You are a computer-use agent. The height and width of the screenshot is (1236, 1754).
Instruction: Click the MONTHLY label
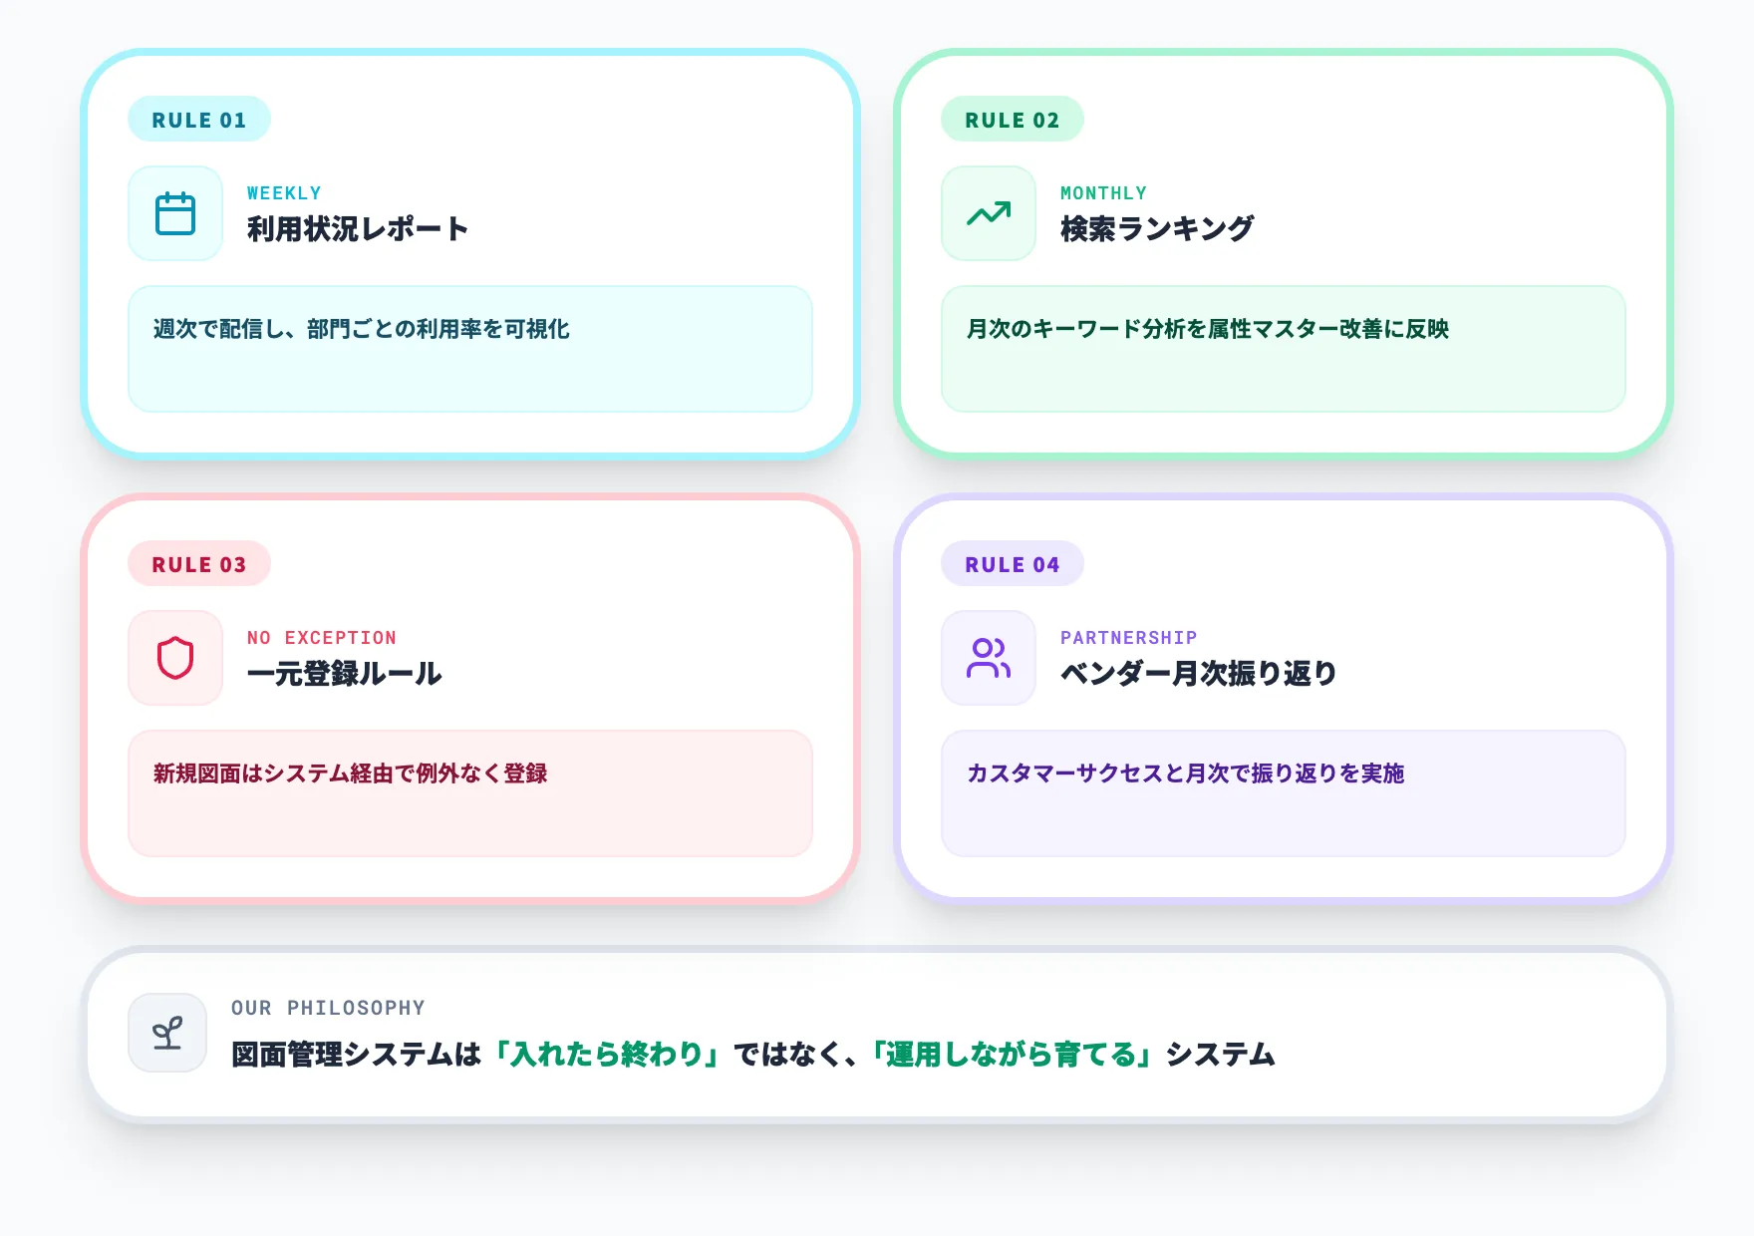(1103, 192)
